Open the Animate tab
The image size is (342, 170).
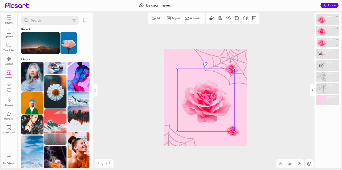click(193, 18)
